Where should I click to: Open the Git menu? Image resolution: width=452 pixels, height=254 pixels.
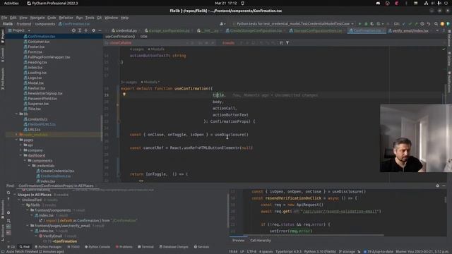pyautogui.click(x=99, y=18)
